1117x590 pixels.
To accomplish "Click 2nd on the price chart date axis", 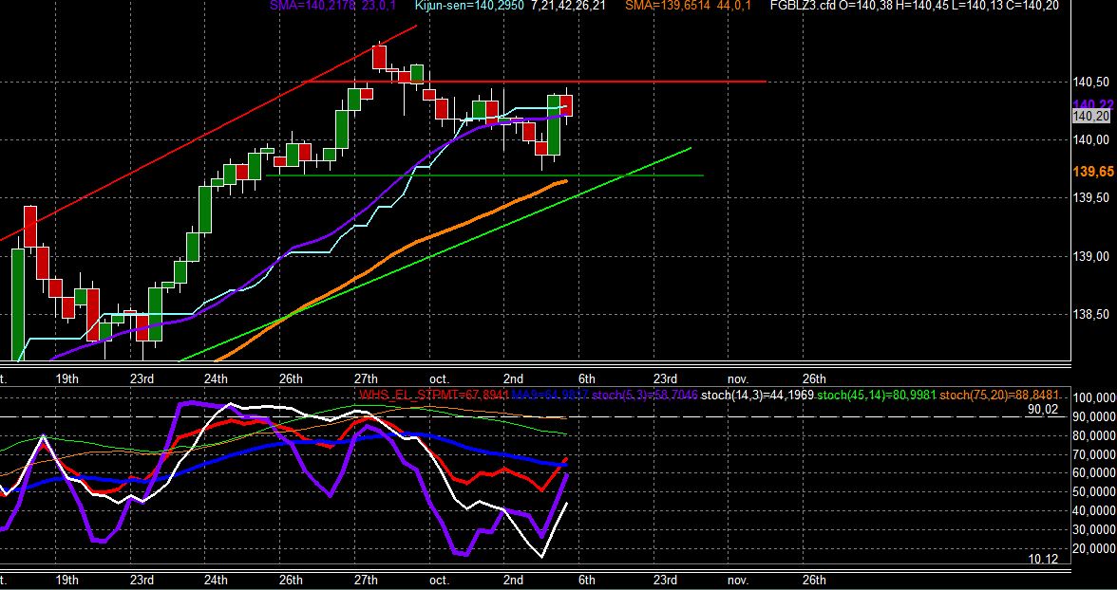I will click(514, 378).
